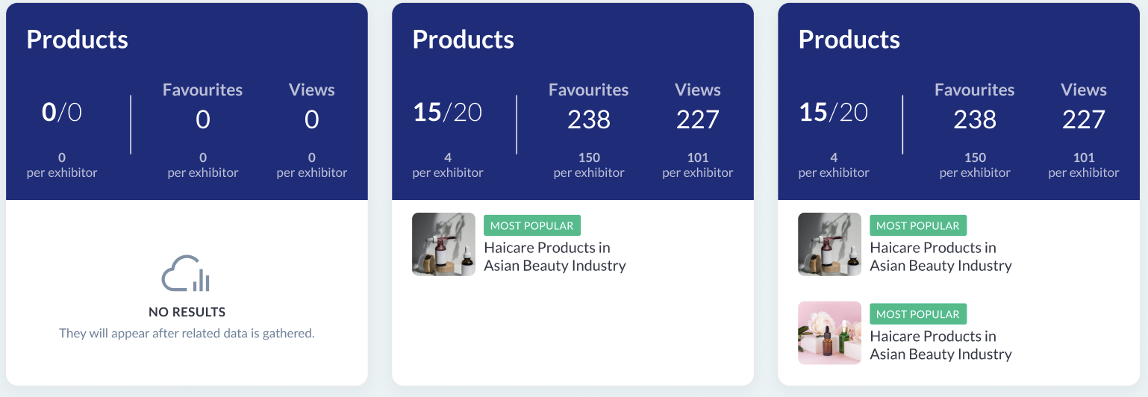Open the first Haircare Products link in the right card
This screenshot has width=1148, height=397.
point(940,257)
